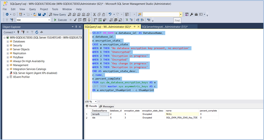Execute the current SQL query
Image resolution: width=264 pixels, height=140 pixels.
60,20
